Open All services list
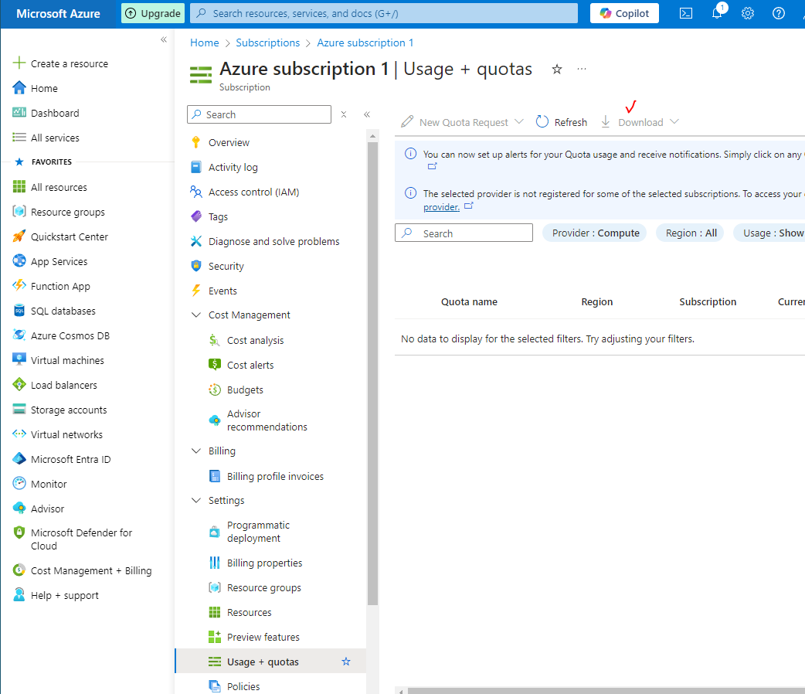The width and height of the screenshot is (805, 694). pyautogui.click(x=55, y=138)
